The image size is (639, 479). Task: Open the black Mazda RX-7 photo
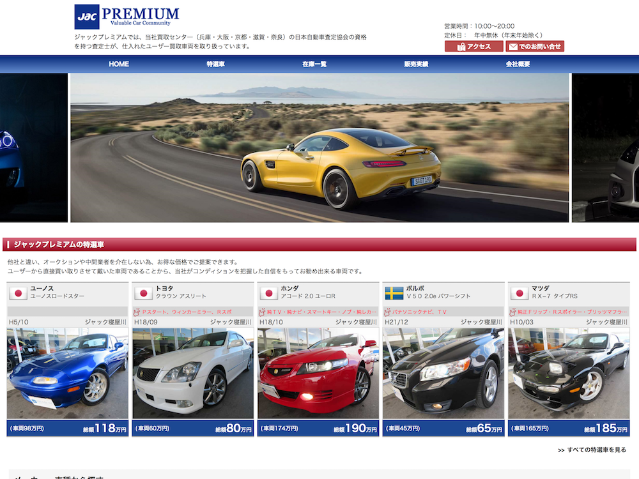point(568,373)
